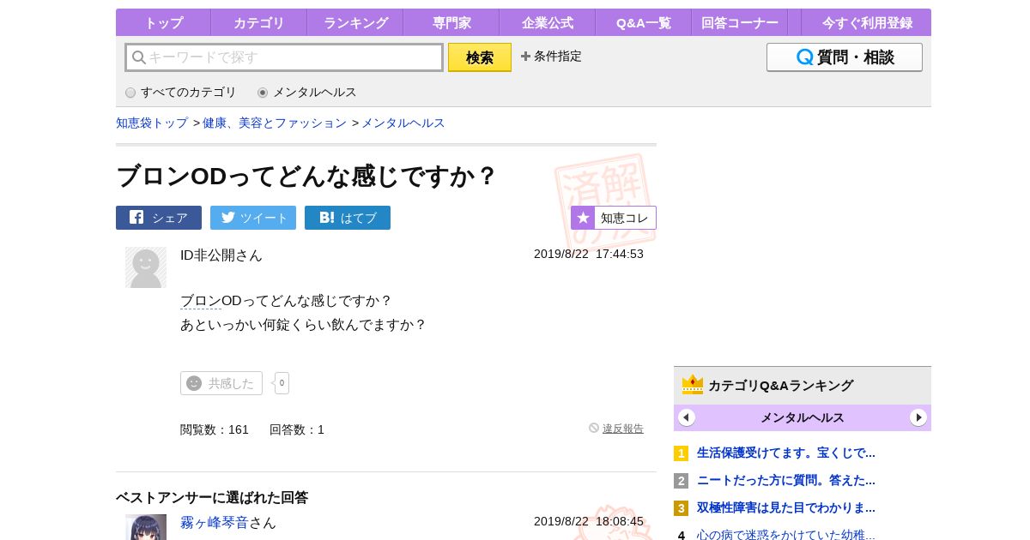Open the 回答コーナー tab
The height and width of the screenshot is (540, 1030).
pos(740,22)
